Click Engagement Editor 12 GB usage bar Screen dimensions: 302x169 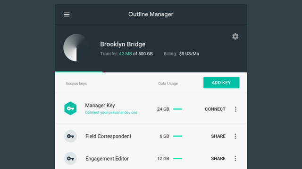177,159
